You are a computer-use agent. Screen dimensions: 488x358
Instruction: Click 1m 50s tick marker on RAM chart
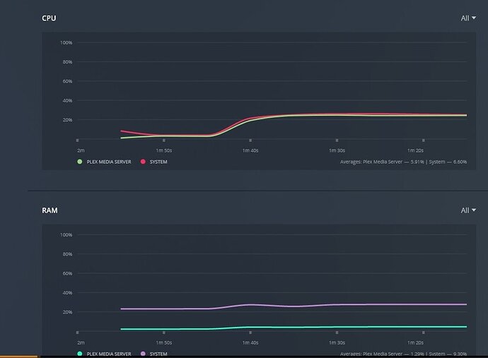tap(164, 333)
